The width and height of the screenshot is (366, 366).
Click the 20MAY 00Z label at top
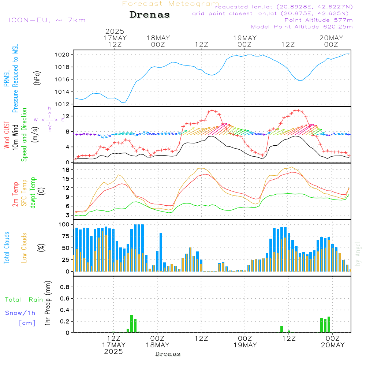[x=331, y=41]
